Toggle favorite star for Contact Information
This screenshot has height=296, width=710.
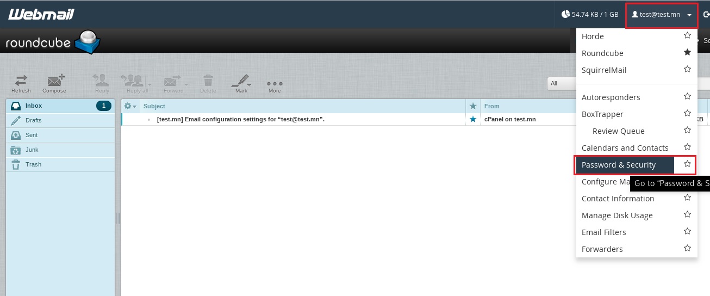[687, 198]
